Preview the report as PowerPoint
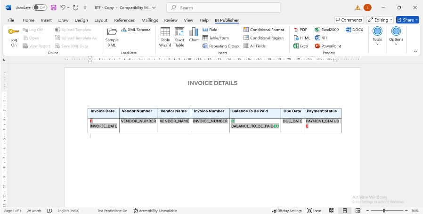 (x=328, y=46)
